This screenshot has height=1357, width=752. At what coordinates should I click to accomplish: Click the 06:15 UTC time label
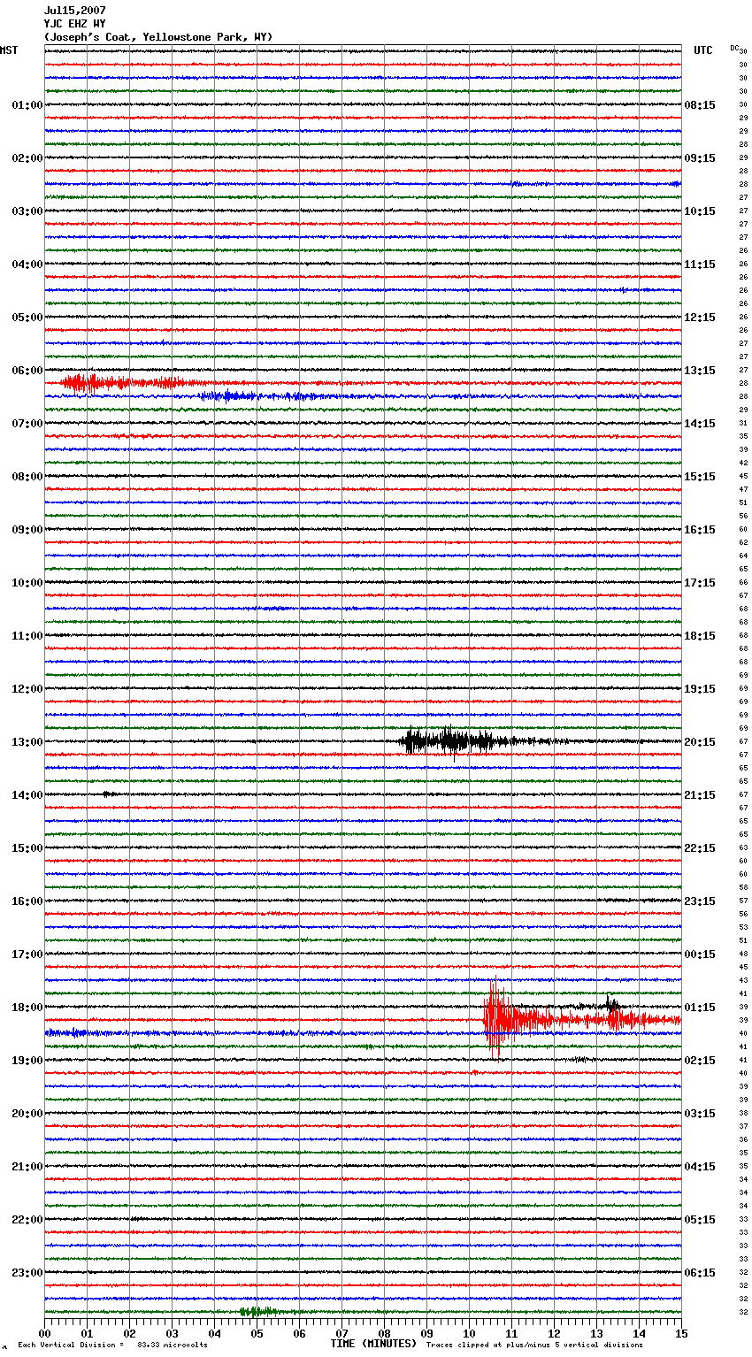pos(700,1273)
